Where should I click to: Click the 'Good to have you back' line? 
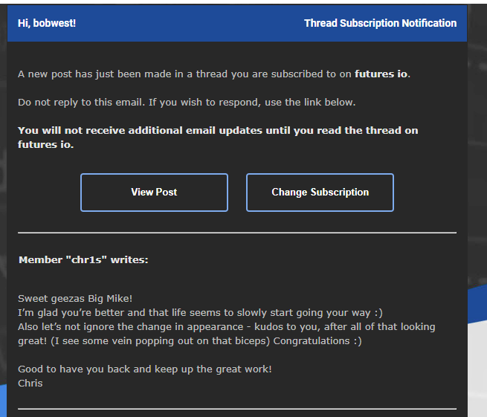click(145, 369)
